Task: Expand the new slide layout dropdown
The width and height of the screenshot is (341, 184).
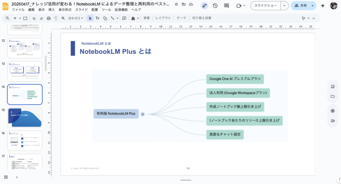Action: coord(20,18)
